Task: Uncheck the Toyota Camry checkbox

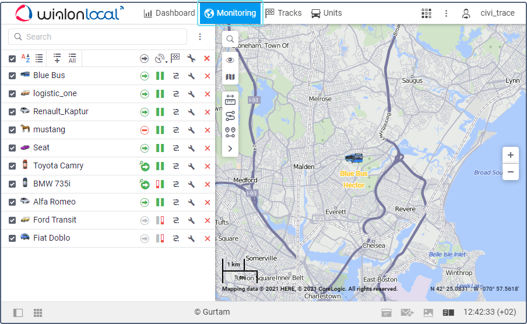Action: pos(12,166)
